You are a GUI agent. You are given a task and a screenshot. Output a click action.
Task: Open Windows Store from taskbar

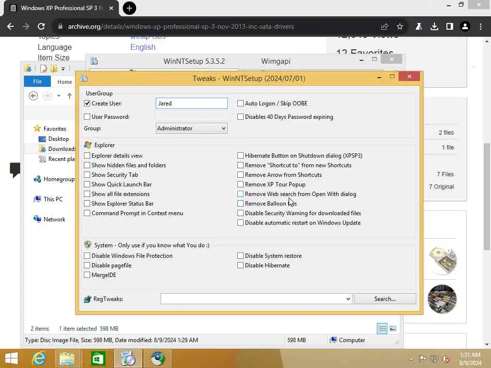pyautogui.click(x=98, y=358)
